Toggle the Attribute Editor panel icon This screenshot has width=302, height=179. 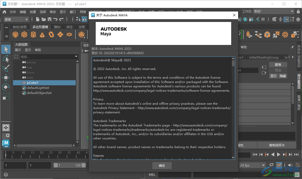pyautogui.click(x=286, y=19)
